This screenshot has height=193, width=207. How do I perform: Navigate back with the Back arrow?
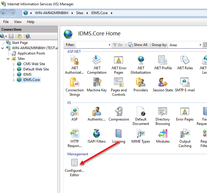click(4, 13)
